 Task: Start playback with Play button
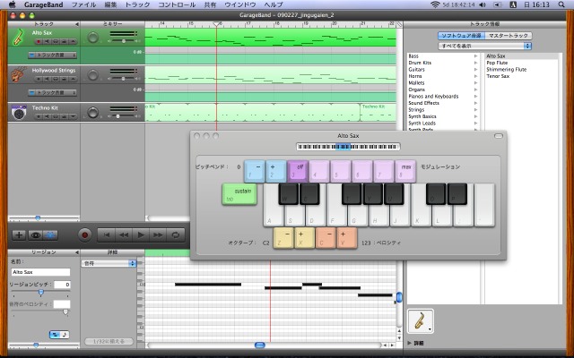(141, 234)
